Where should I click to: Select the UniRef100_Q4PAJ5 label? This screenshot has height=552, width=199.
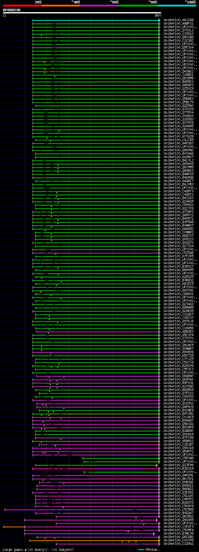pos(178,407)
